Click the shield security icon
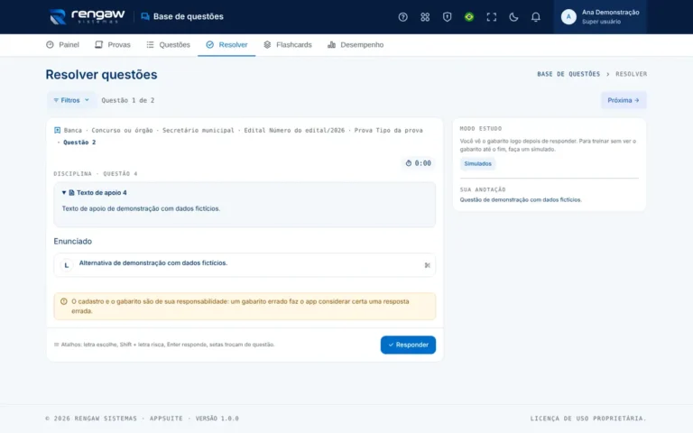 447,17
